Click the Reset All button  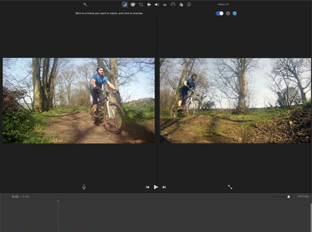[223, 4]
